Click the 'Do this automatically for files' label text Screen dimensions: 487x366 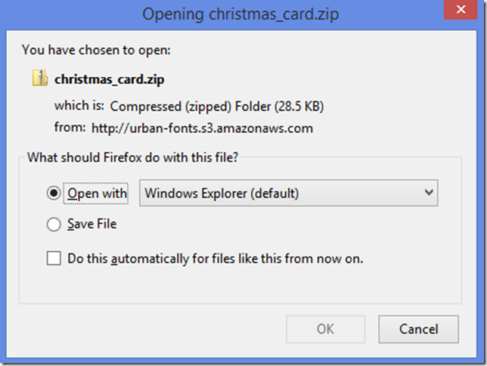[x=216, y=259]
